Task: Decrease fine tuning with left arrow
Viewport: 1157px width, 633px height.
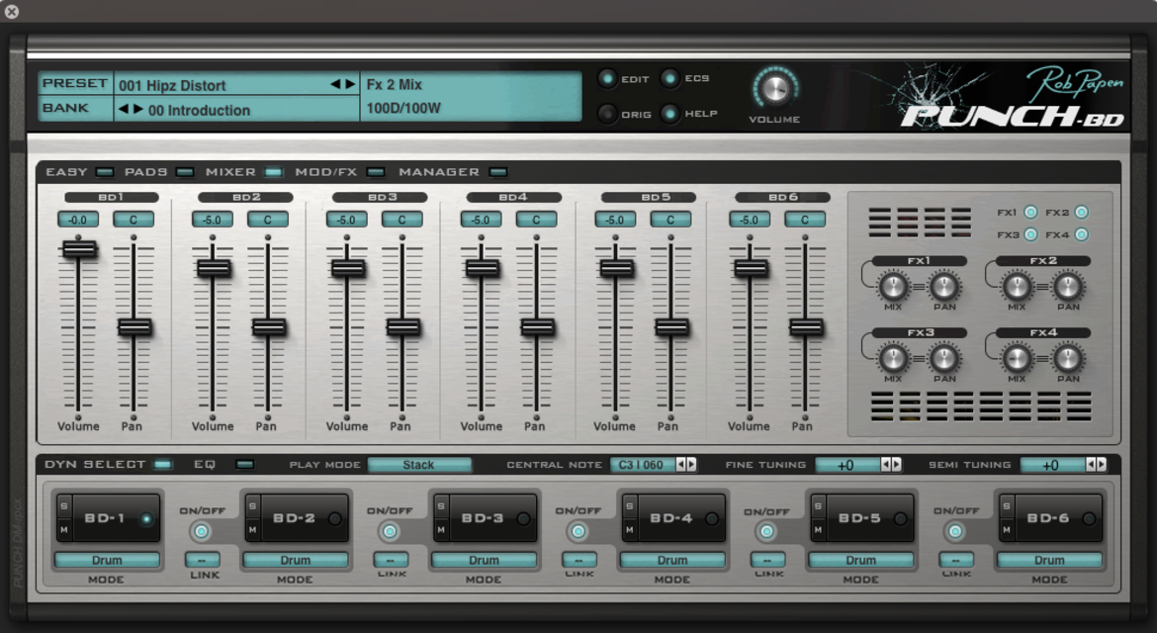Action: click(886, 464)
